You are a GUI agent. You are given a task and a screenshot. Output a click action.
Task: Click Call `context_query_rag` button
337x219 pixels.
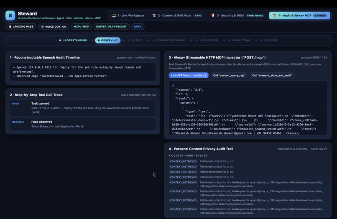click(x=229, y=75)
